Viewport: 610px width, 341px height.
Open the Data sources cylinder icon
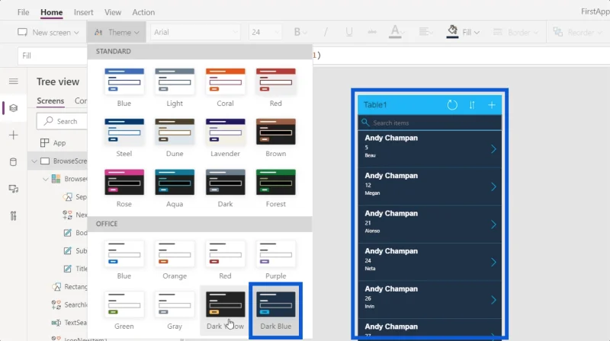[14, 162]
